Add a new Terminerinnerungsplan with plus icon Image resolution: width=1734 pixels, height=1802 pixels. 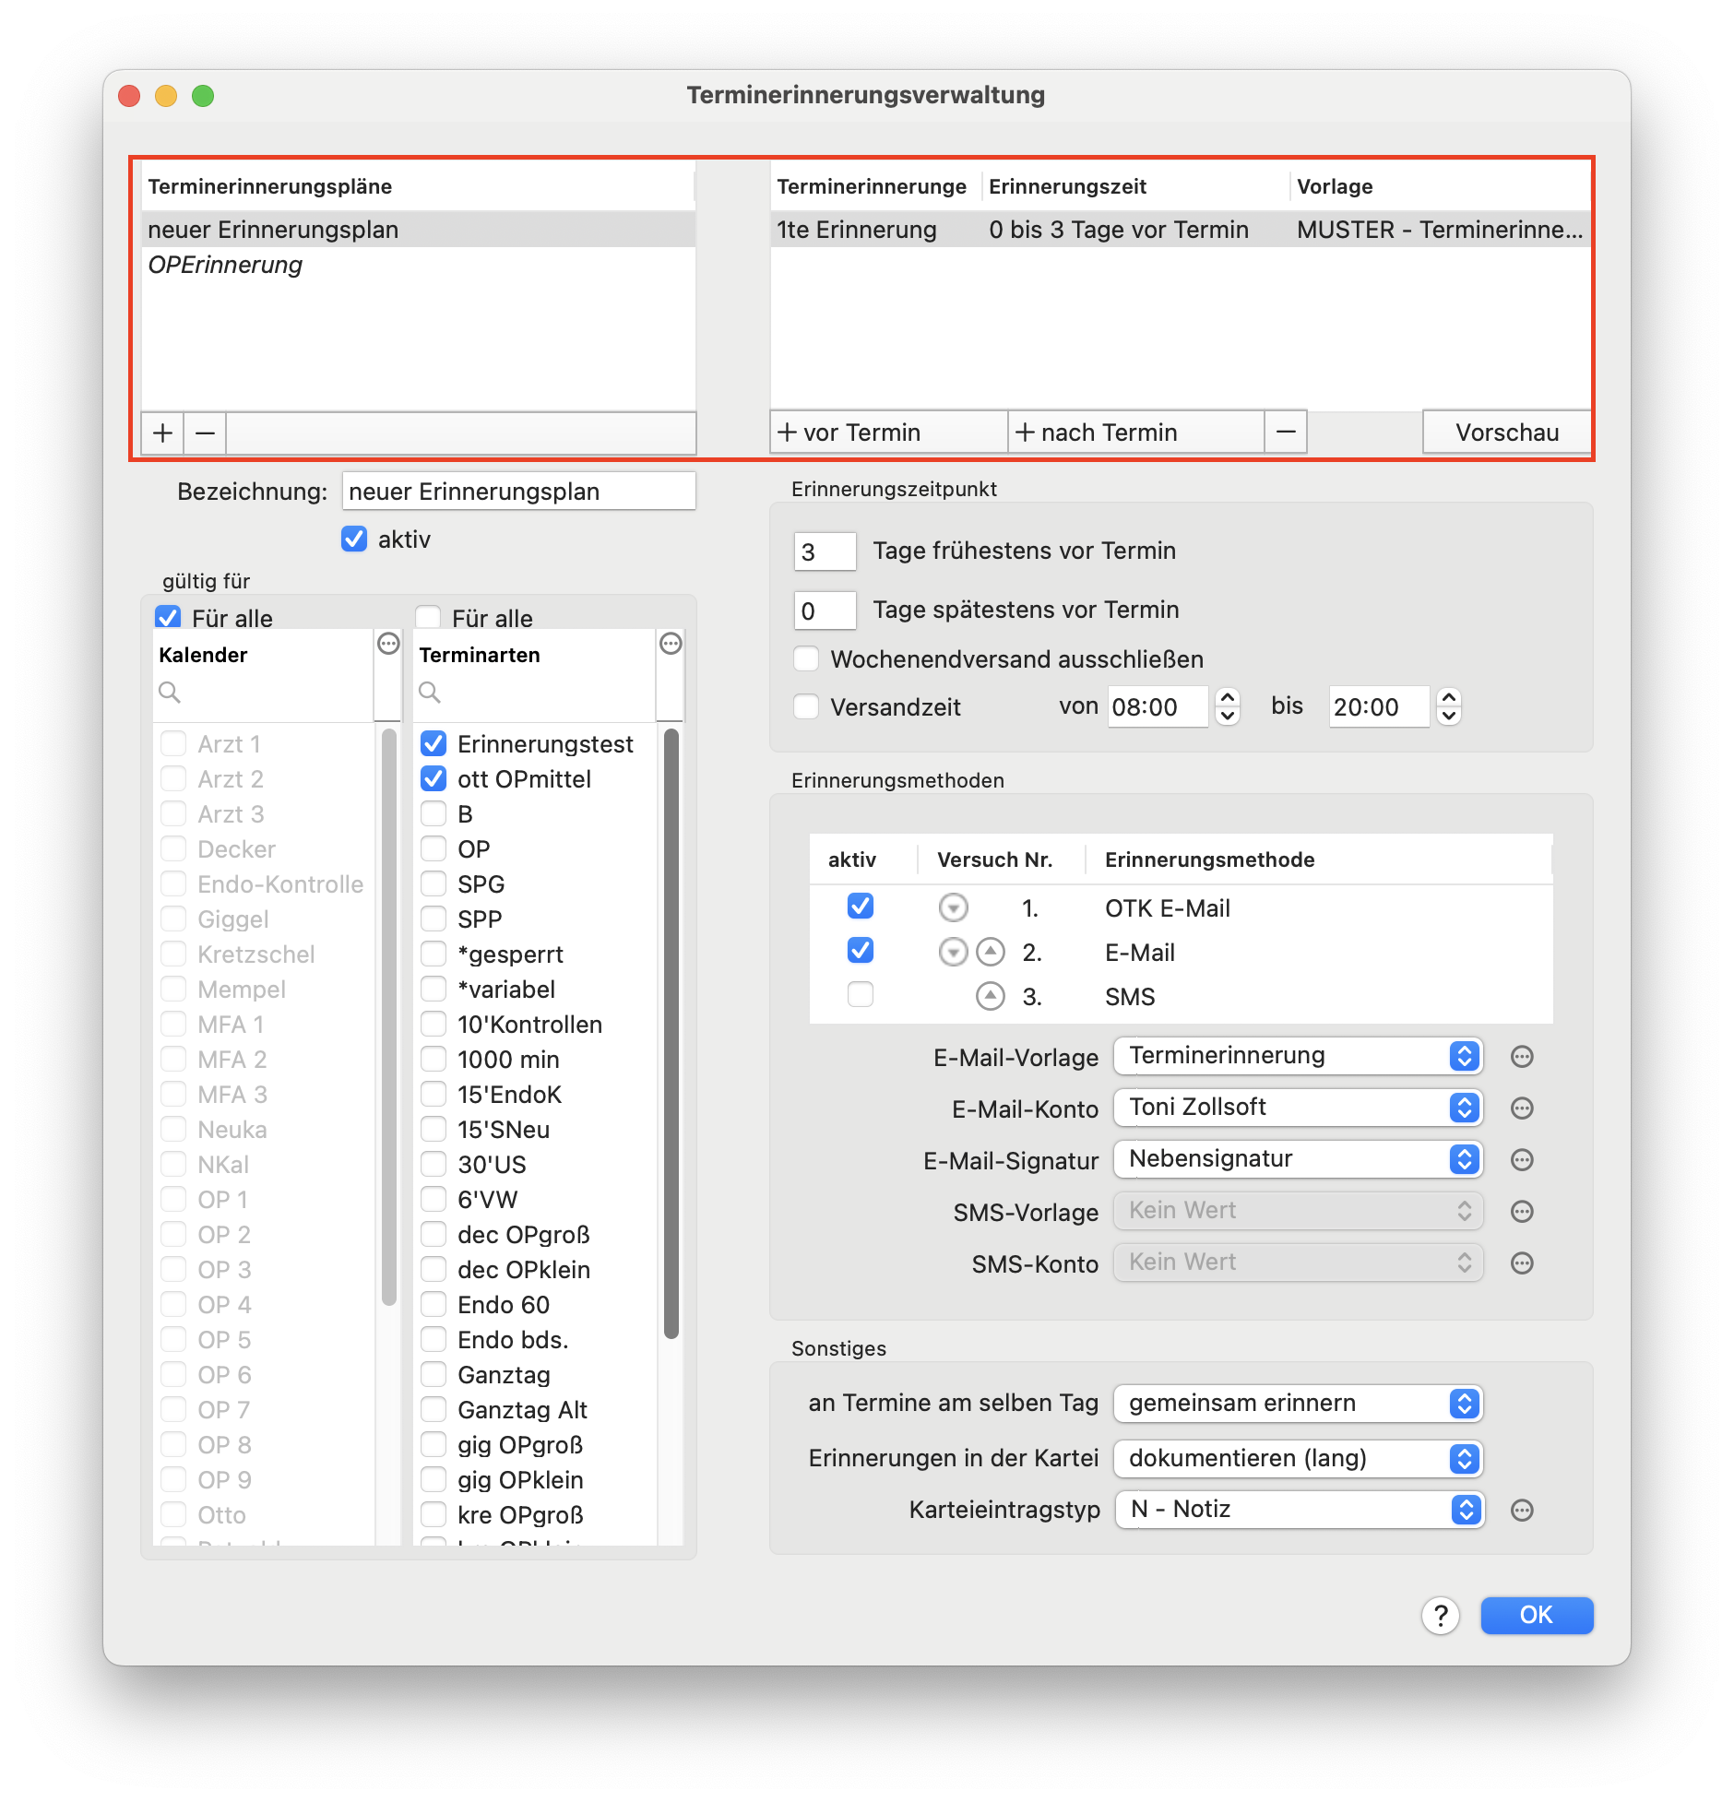click(x=163, y=433)
